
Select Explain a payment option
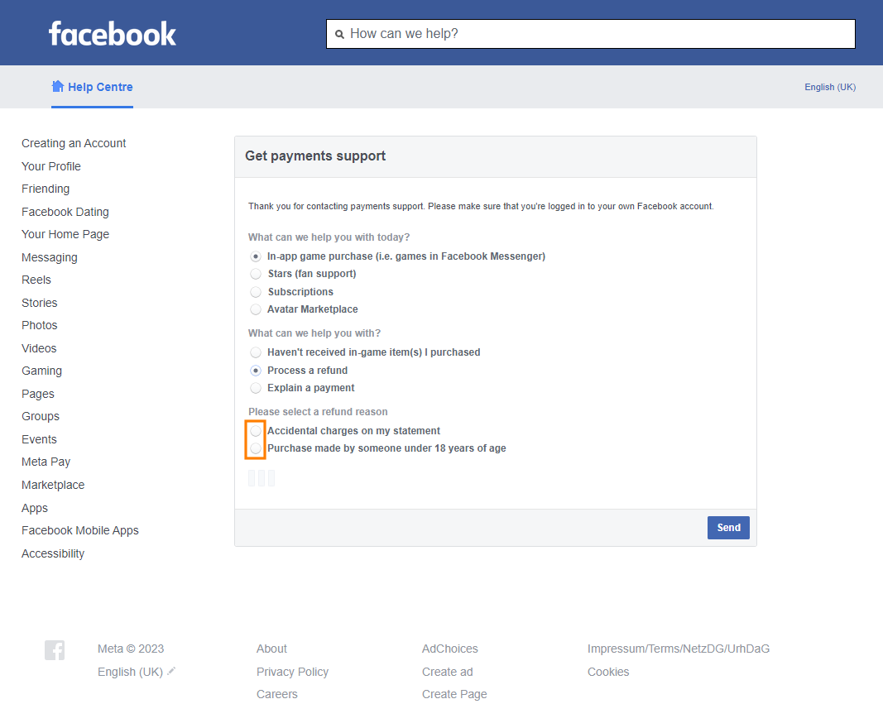point(256,388)
